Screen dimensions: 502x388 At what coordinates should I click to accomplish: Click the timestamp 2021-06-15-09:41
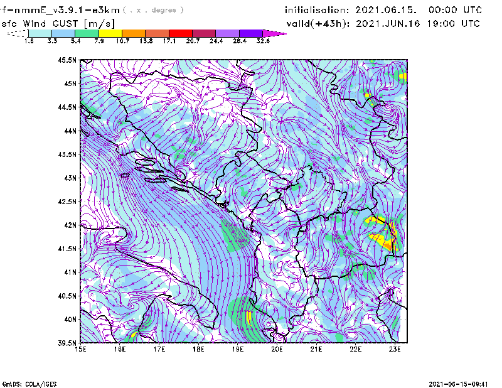458,384
